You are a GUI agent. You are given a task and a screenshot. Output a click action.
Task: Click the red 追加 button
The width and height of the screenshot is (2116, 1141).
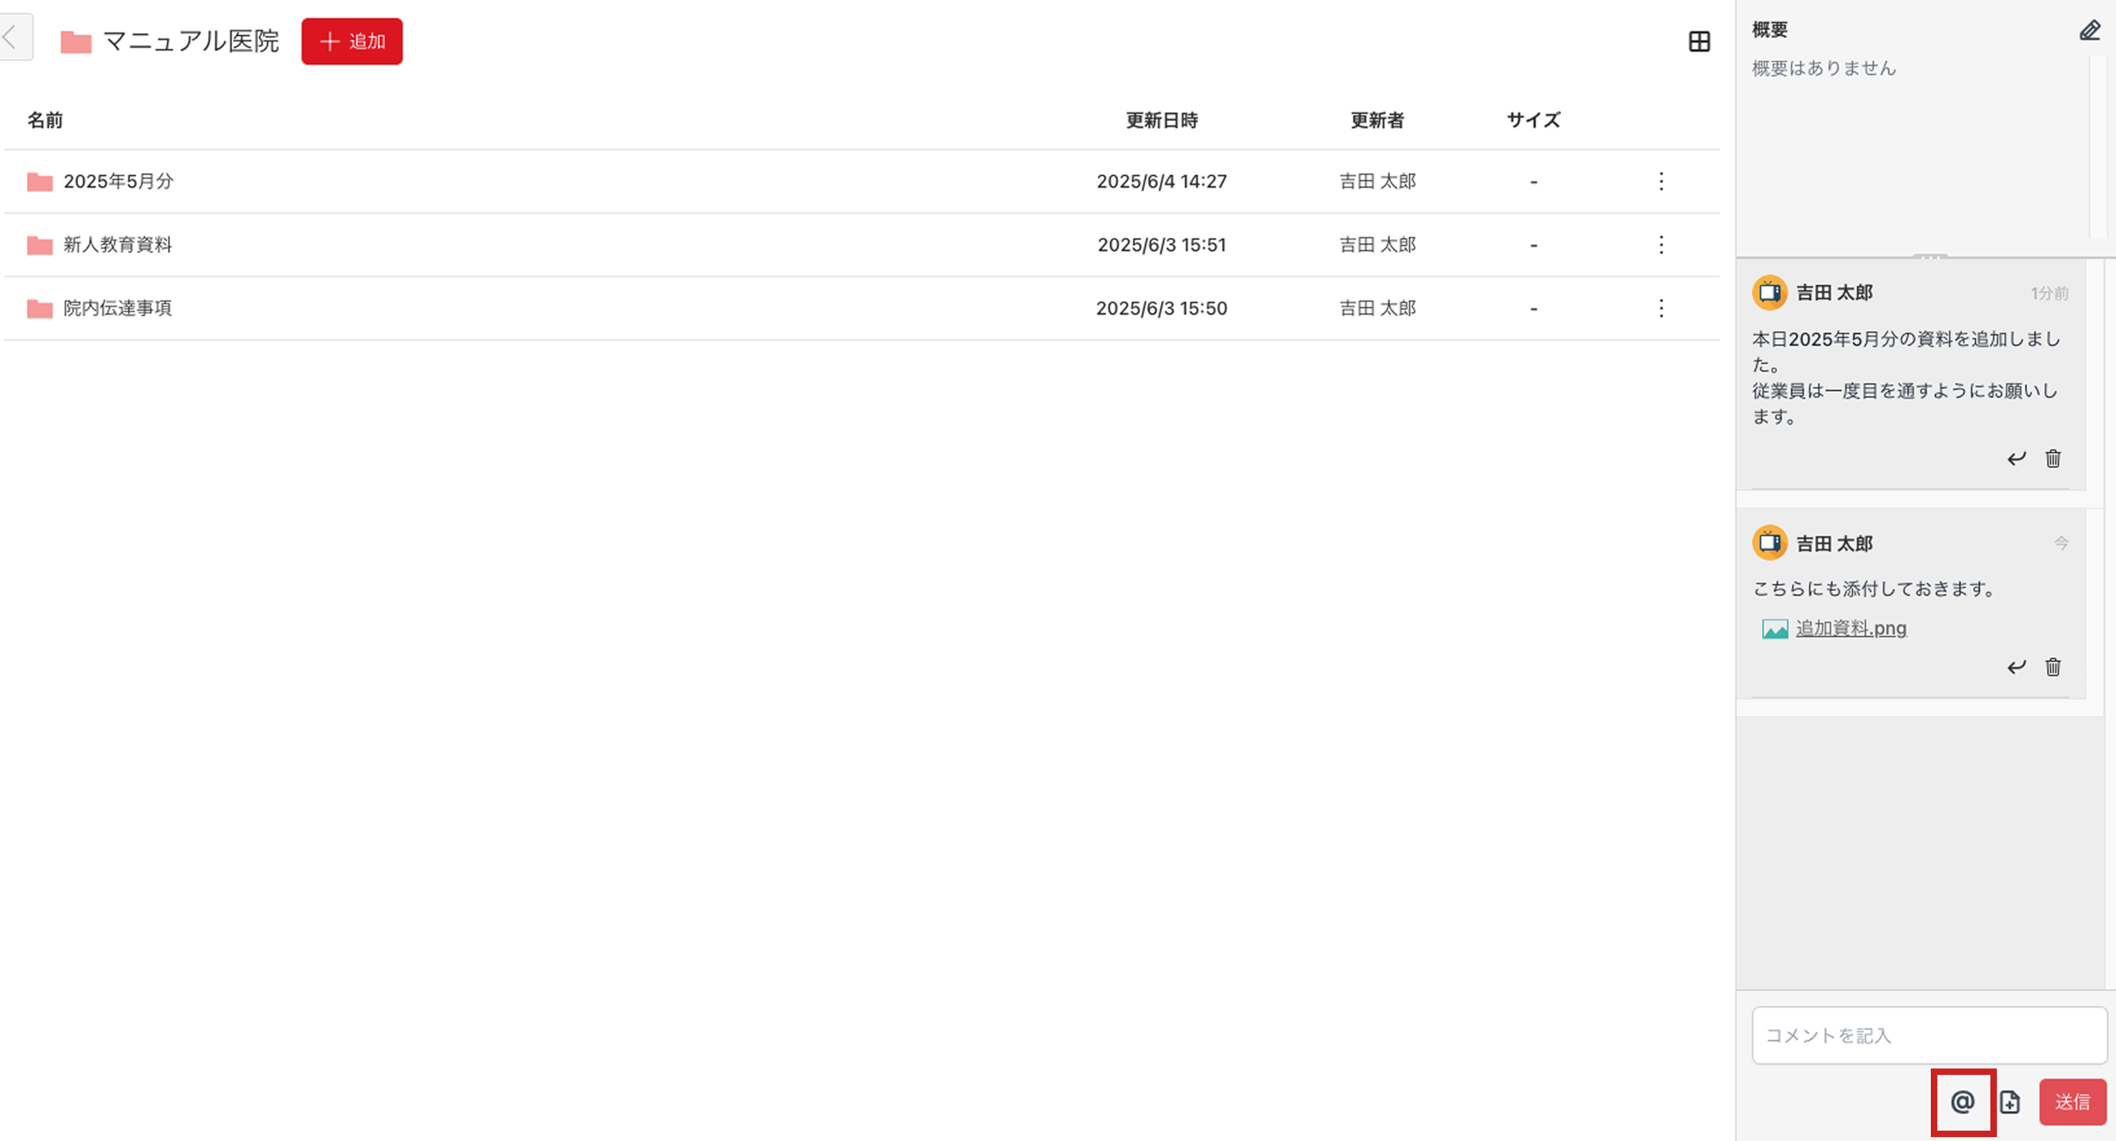tap(352, 41)
